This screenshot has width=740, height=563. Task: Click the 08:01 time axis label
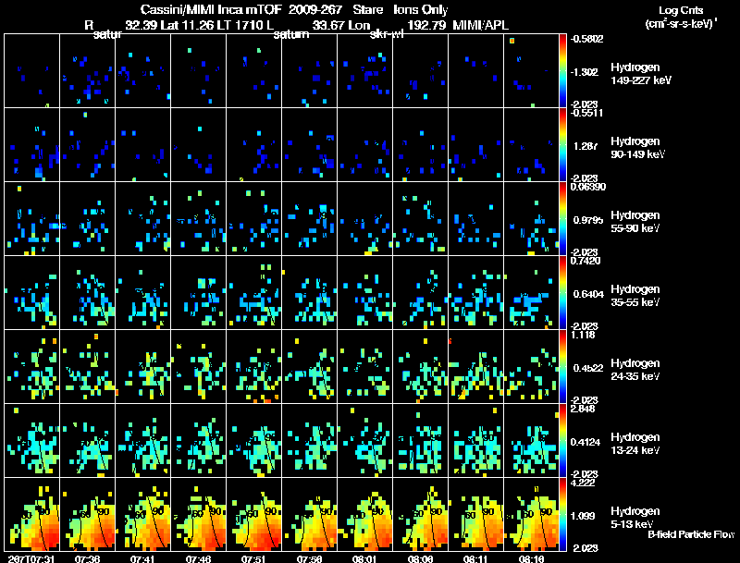point(364,558)
